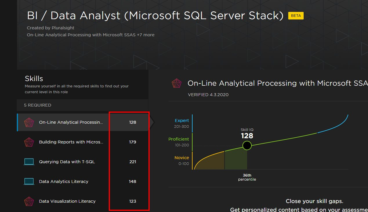Click the 221 score for T-SQL
This screenshot has width=368, height=212.
(x=133, y=162)
